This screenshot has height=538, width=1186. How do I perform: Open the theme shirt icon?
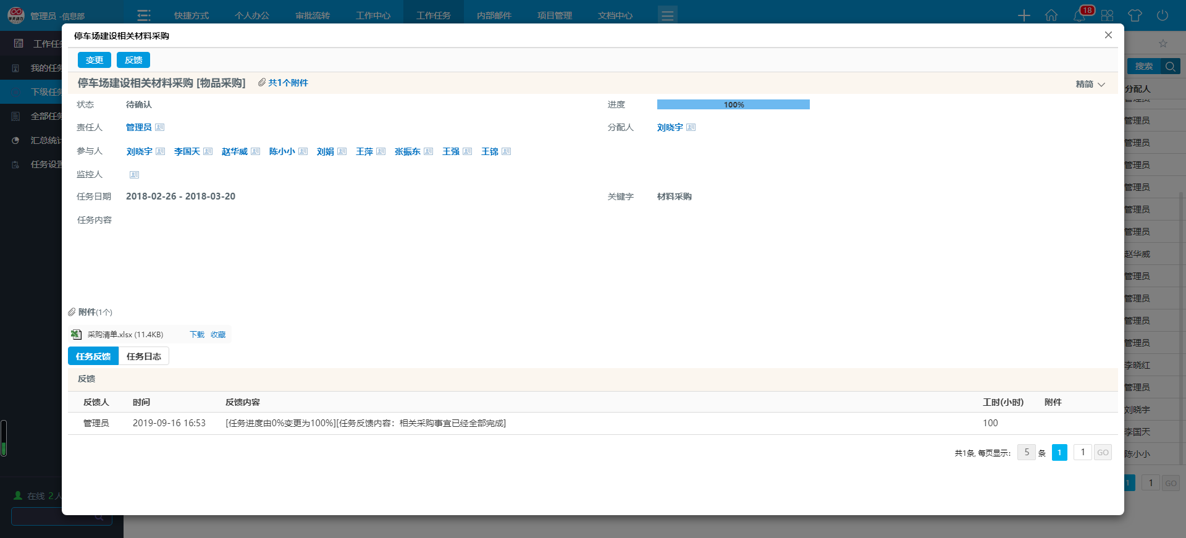pos(1135,15)
